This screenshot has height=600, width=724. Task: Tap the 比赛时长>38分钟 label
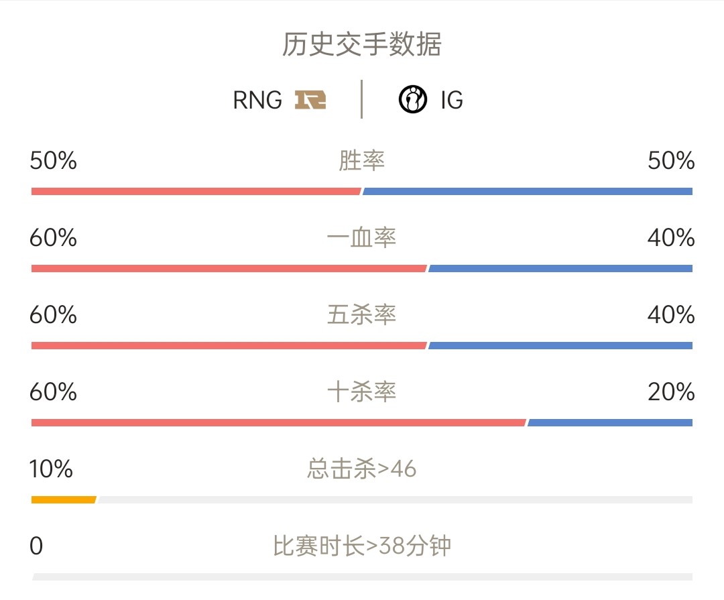point(361,546)
